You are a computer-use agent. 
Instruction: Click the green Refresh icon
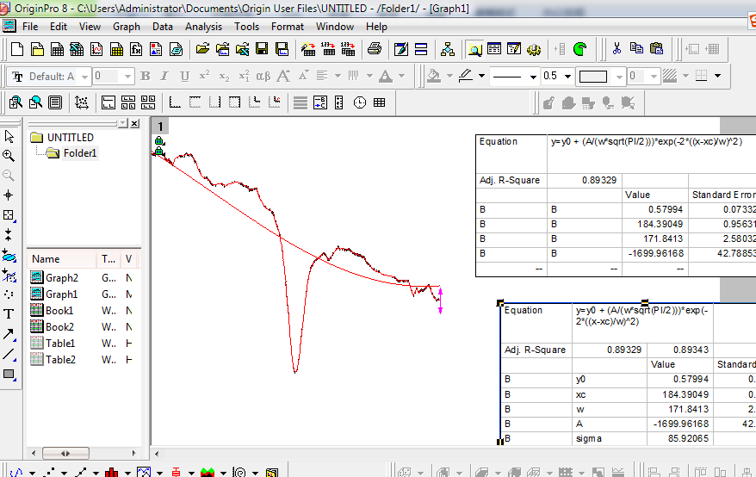click(x=580, y=49)
